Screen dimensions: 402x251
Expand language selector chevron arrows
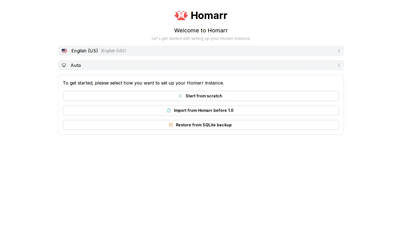pos(339,51)
